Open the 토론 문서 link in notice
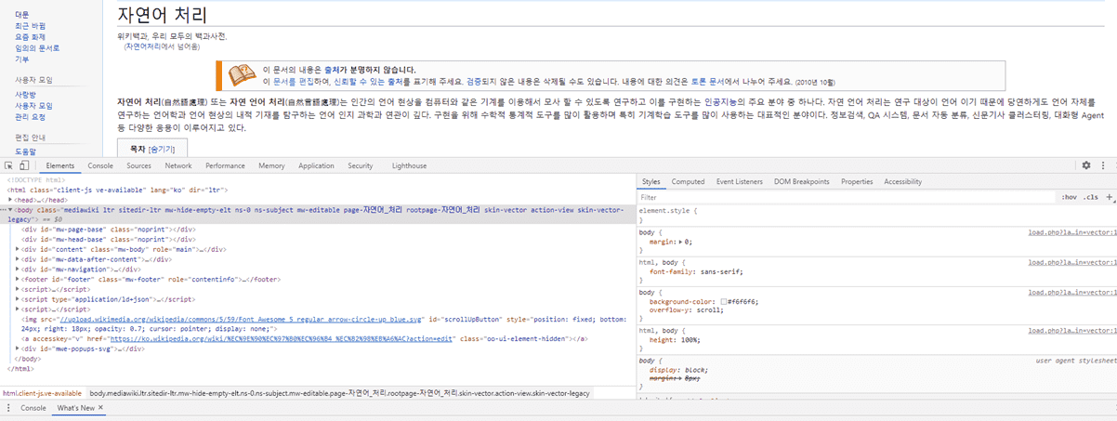Screen dimensions: 1117x421 point(706,81)
